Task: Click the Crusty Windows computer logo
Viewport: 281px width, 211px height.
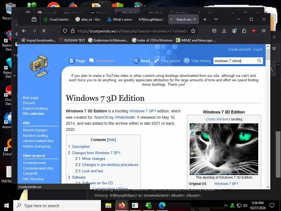Action: click(x=39, y=66)
